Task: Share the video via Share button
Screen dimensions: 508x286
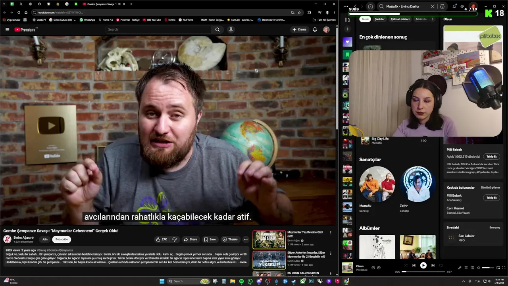Action: click(190, 240)
